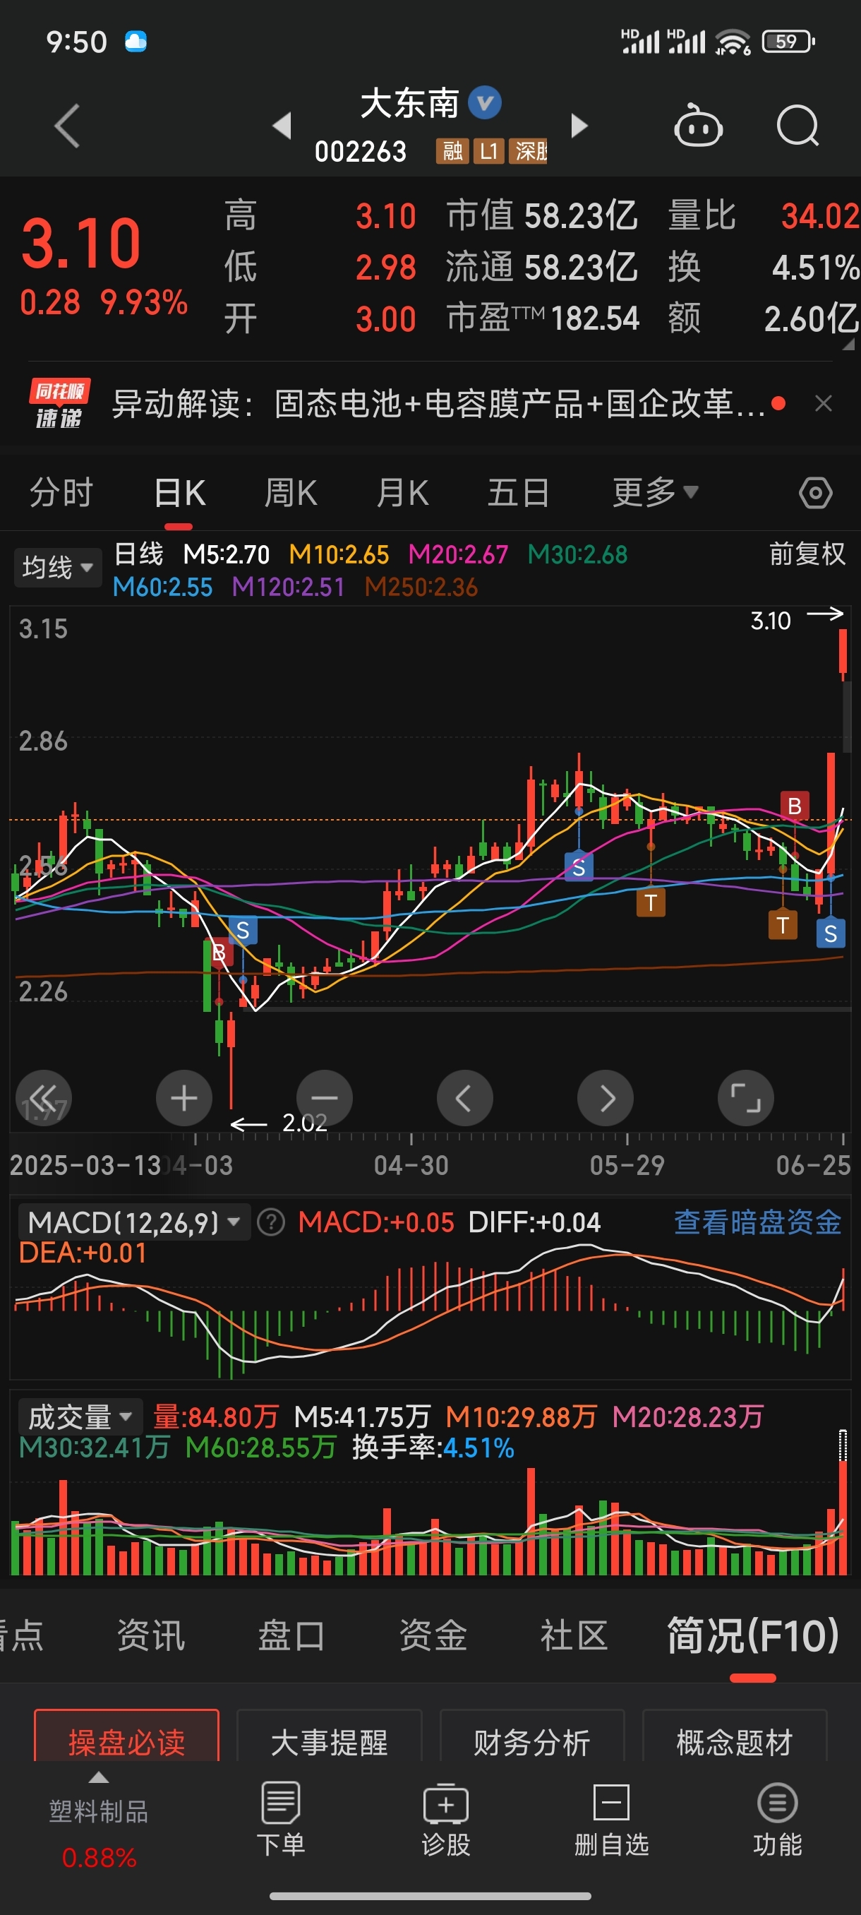
Task: Tap the T marker near 05-29
Action: pos(651,903)
